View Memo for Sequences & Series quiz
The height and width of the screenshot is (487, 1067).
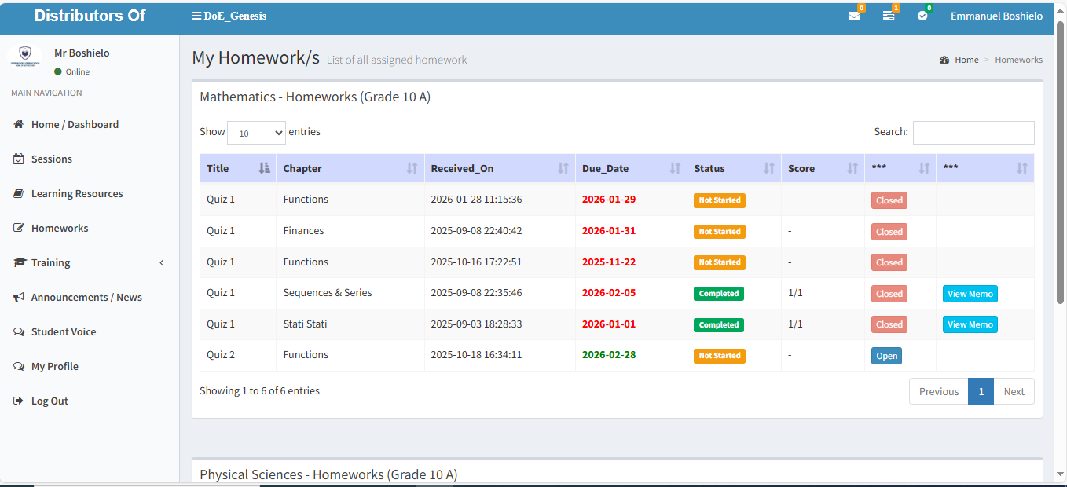tap(970, 294)
